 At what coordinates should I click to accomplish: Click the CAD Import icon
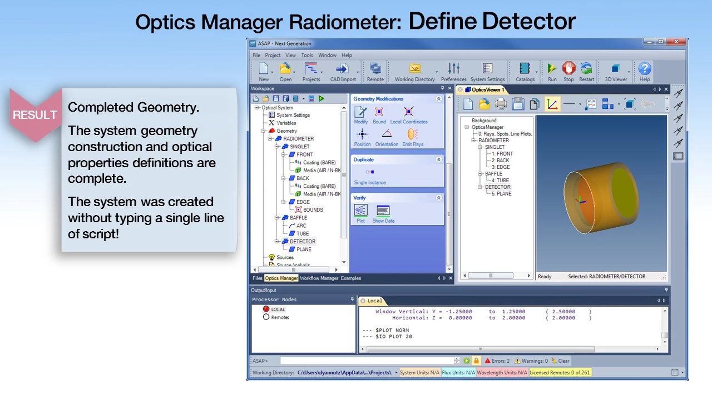343,69
